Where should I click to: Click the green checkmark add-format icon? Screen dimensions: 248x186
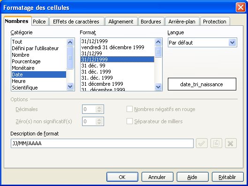(202, 143)
